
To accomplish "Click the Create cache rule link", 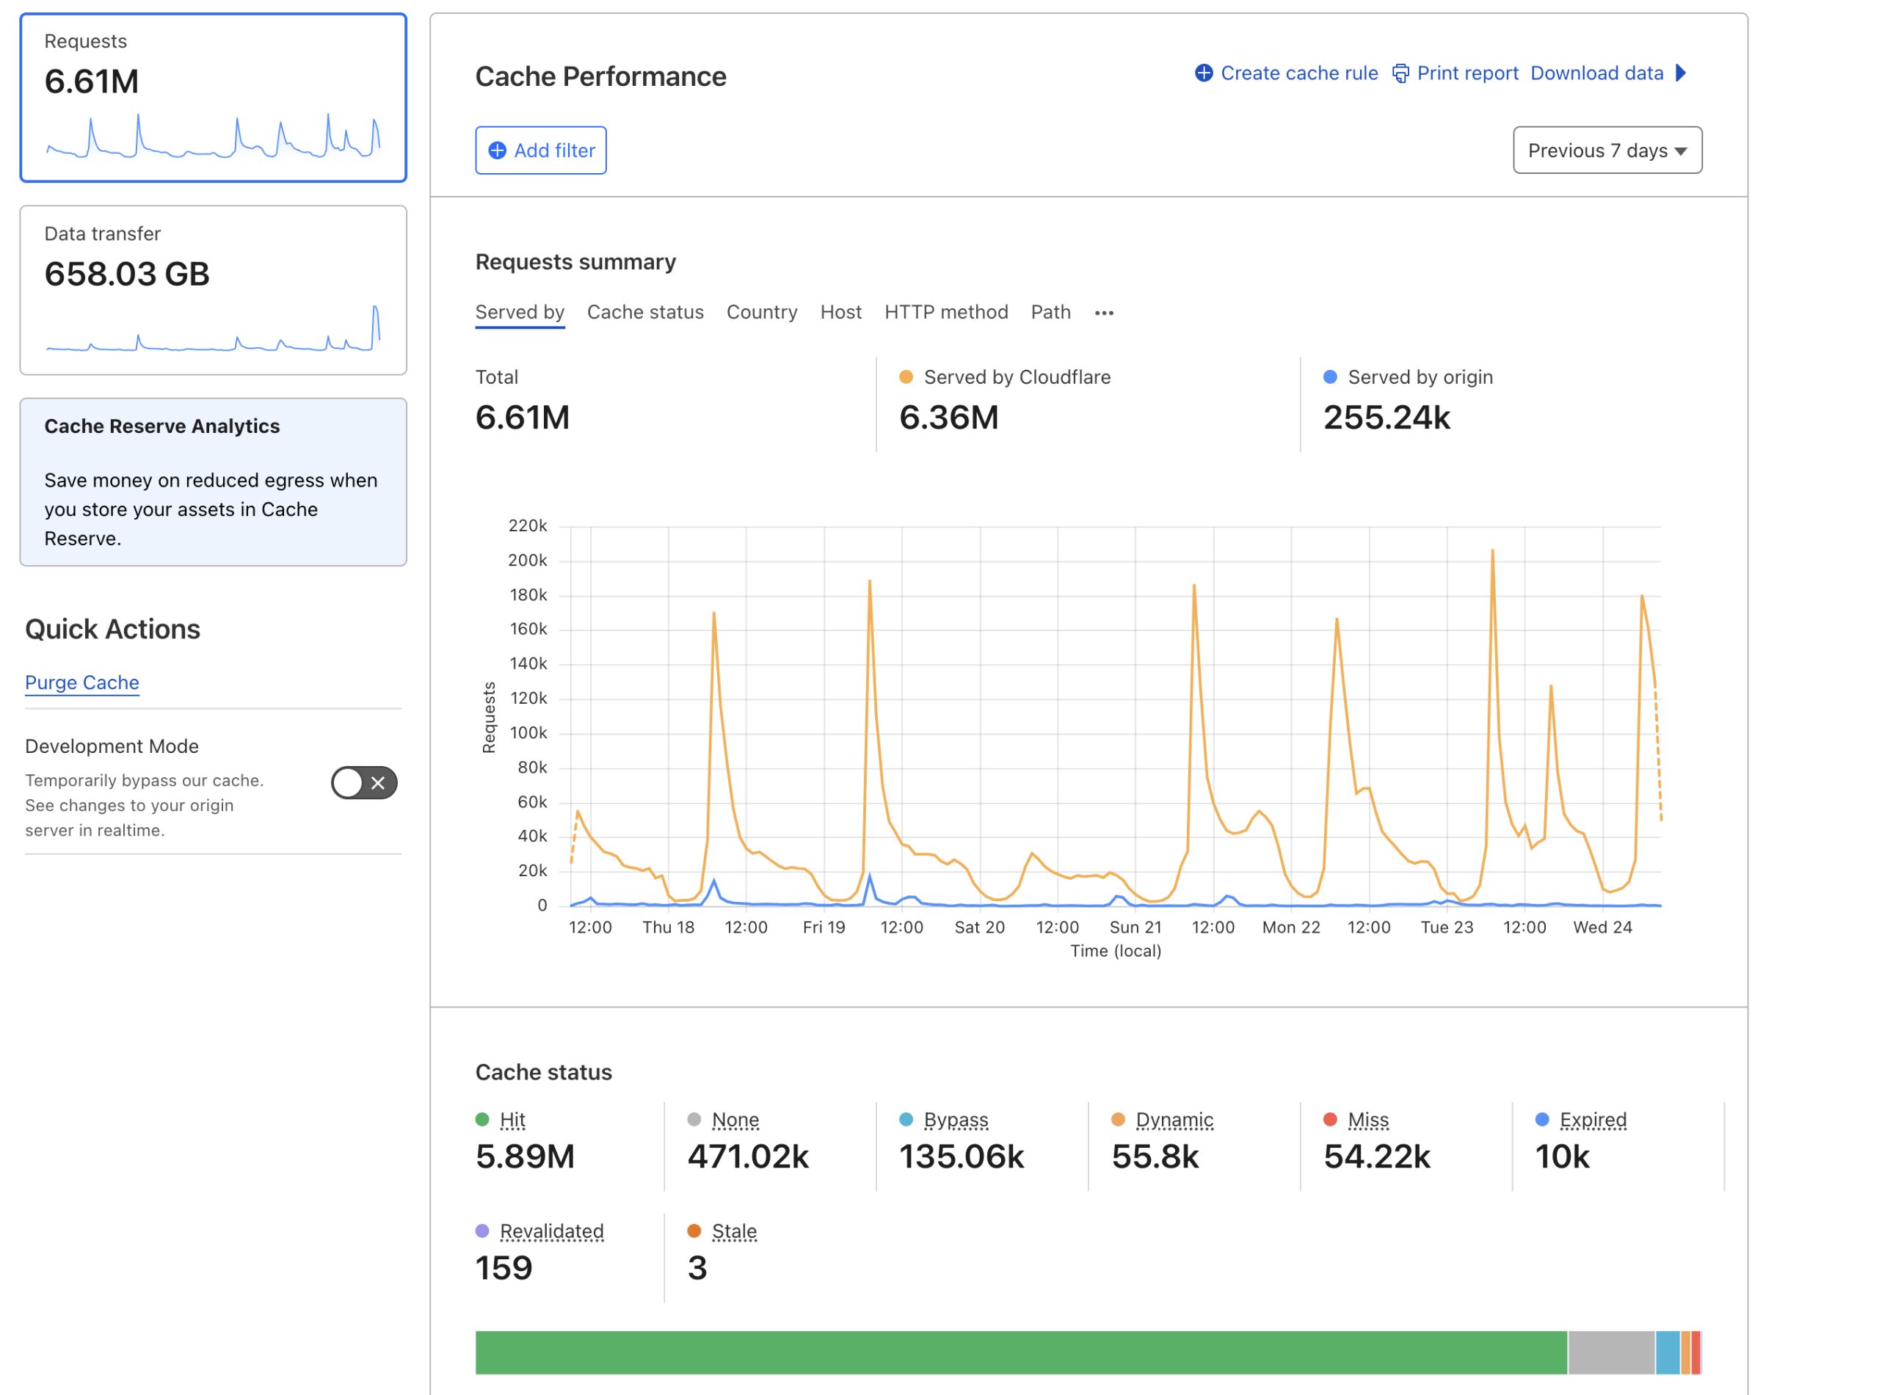I will pyautogui.click(x=1286, y=73).
